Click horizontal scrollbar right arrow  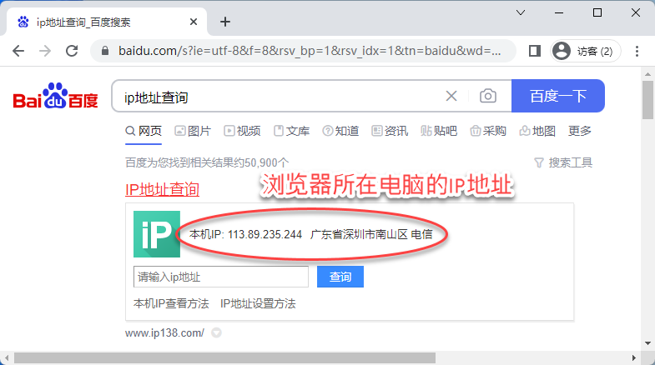(x=633, y=357)
